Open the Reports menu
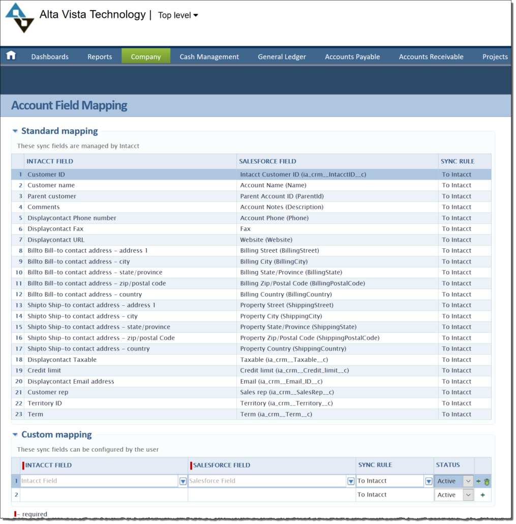 coord(100,56)
